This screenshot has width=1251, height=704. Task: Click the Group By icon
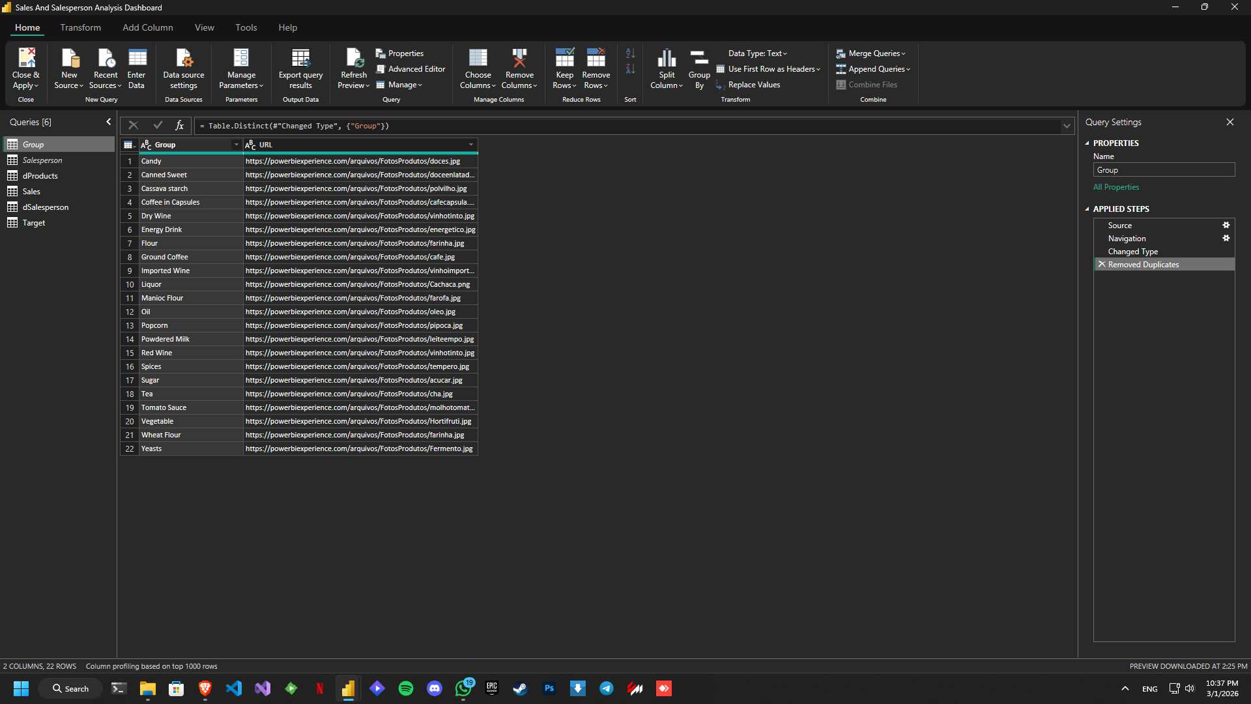[699, 59]
